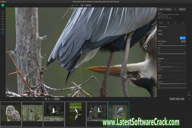Switch to the Info tab
192x128 pixels.
(175, 9)
